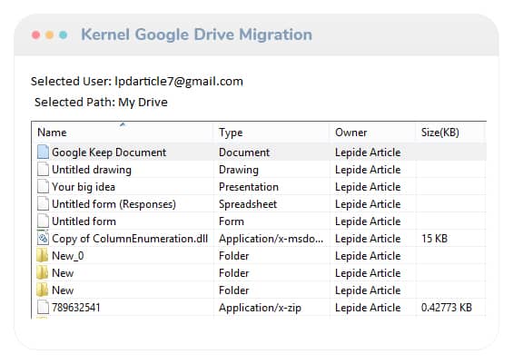This screenshot has width=513, height=364.
Task: Click the Untitled drawing file icon
Action: point(43,170)
